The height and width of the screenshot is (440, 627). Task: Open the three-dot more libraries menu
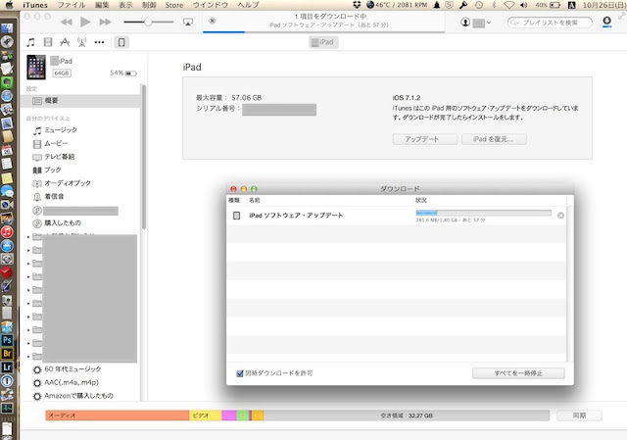coord(99,42)
